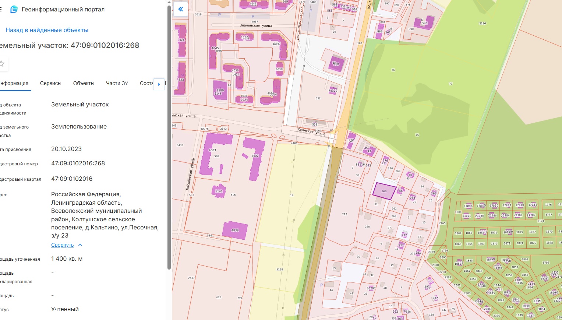Go to the Части ЗУ tab
Image resolution: width=562 pixels, height=320 pixels.
click(x=117, y=83)
